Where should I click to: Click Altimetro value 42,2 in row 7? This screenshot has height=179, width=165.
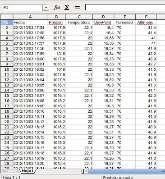(146, 54)
